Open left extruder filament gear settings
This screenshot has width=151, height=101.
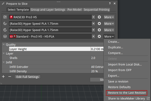tap(99, 24)
